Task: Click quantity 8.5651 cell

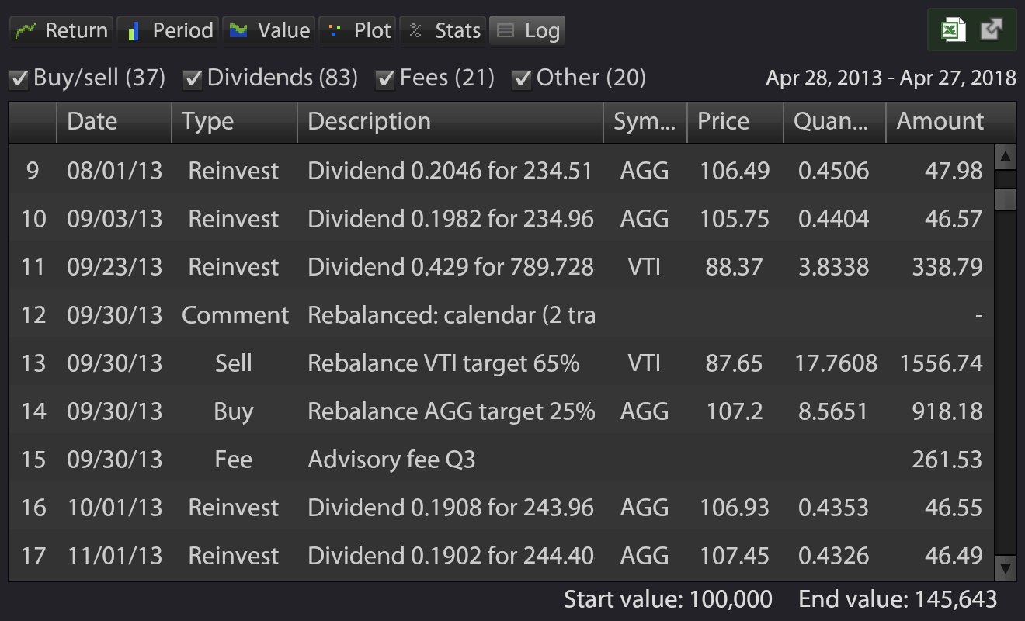Action: tap(833, 411)
